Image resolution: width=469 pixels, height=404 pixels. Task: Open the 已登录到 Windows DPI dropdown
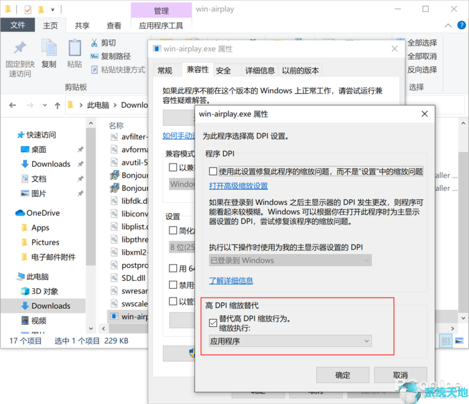[x=290, y=261]
